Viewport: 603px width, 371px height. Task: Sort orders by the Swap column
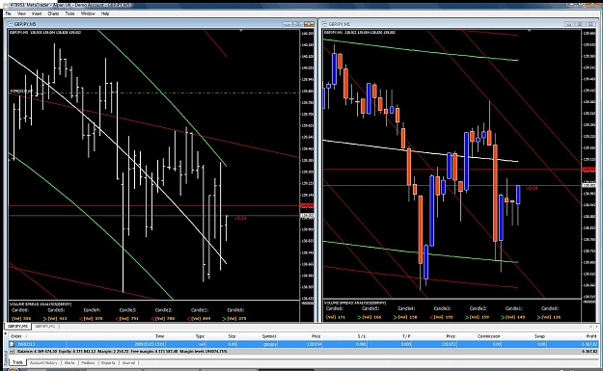(x=539, y=336)
